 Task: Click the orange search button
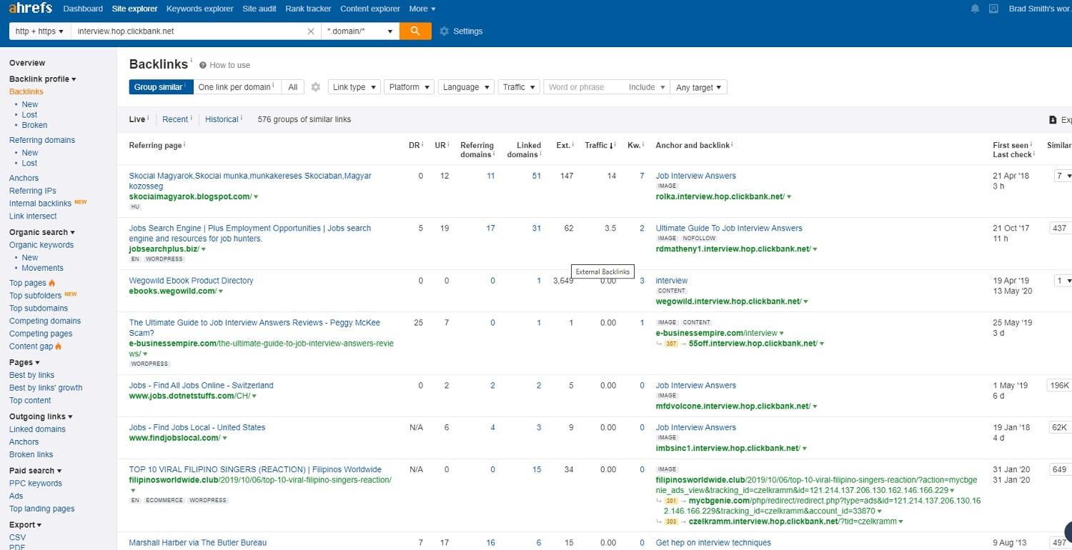click(x=415, y=31)
